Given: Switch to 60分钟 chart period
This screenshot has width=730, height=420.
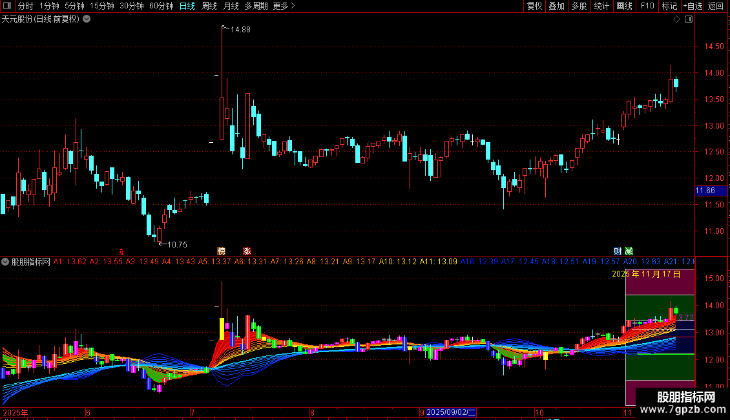Looking at the screenshot, I should coord(162,6).
